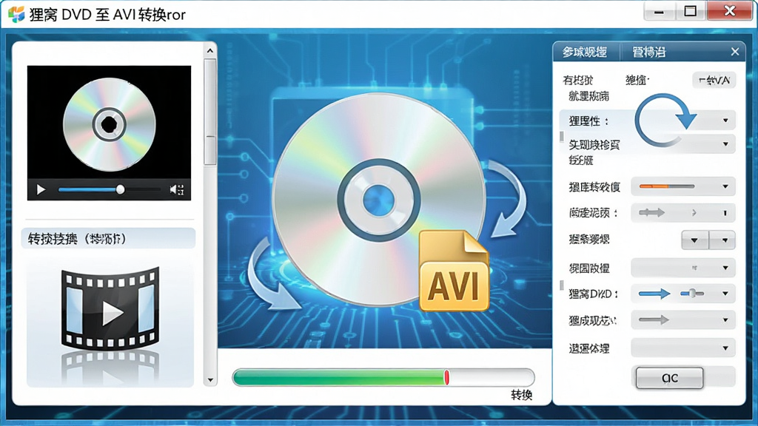Viewport: 758px width, 426px height.
Task: Click the film strip play icon
Action: (110, 309)
